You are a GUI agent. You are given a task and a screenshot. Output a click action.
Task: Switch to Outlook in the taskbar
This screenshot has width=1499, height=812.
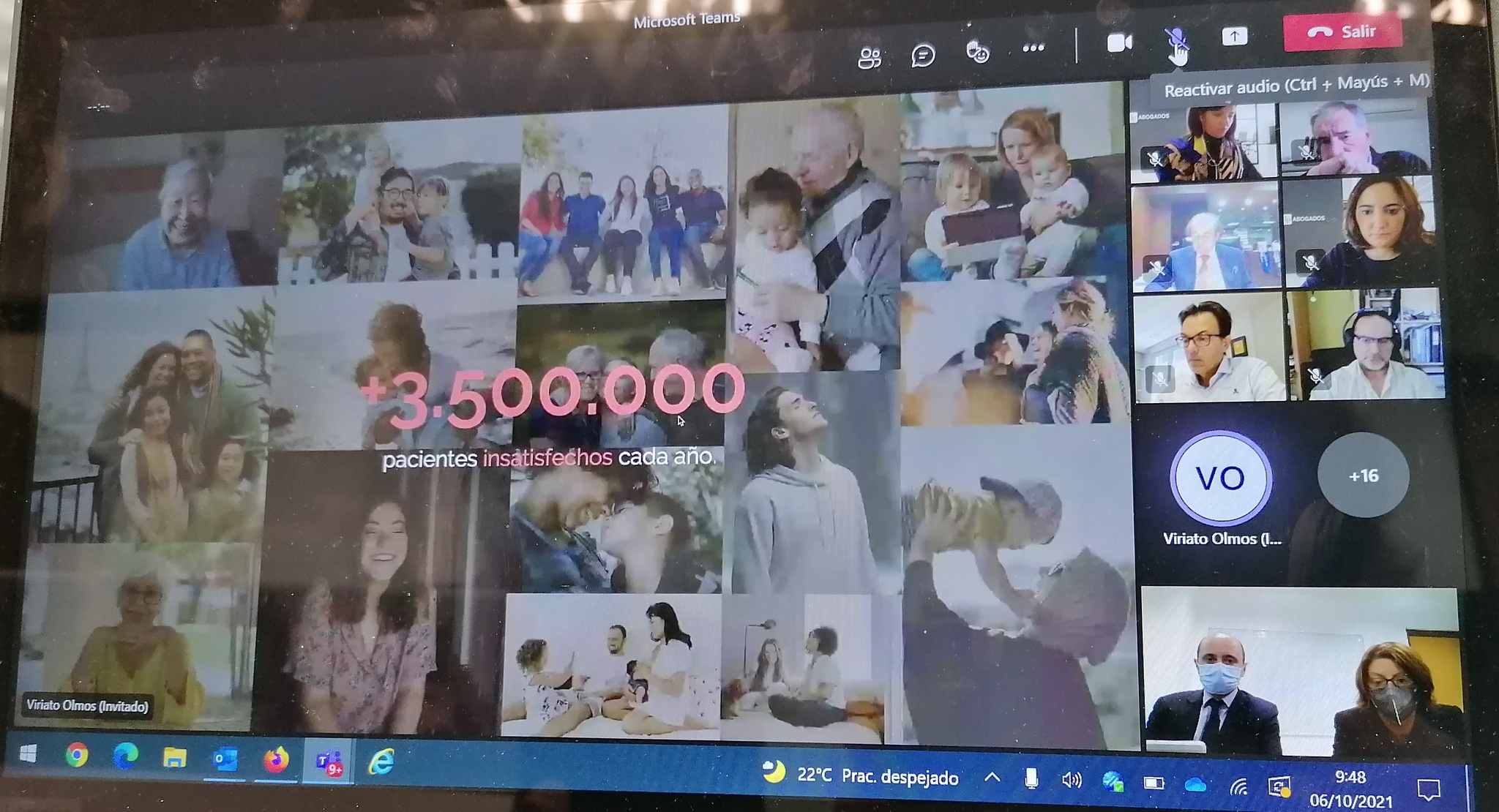click(x=224, y=760)
